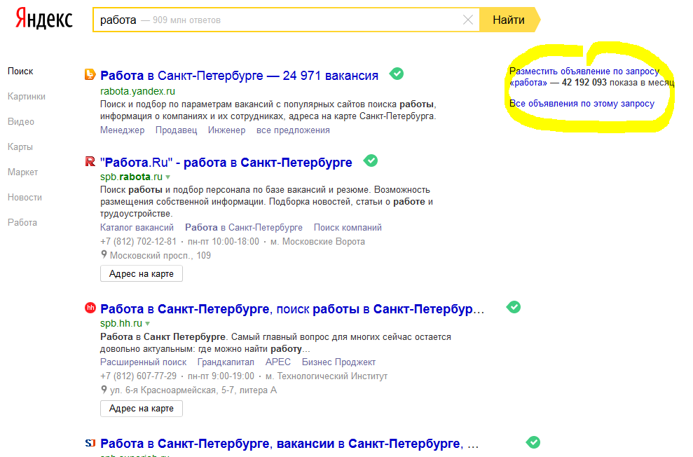
Task: Click 'Адрес на карте' button under hh.ru
Action: pos(142,409)
